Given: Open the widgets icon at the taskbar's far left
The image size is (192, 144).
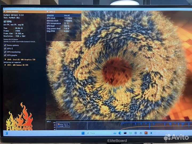Looking at the screenshot, I should [6, 133].
